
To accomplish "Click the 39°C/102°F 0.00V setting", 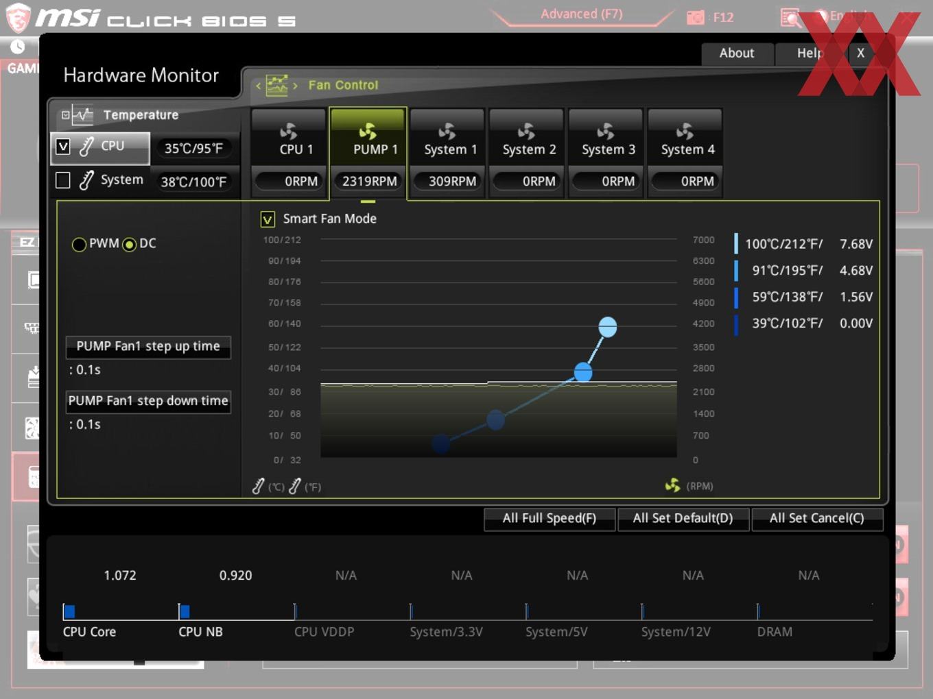I will [803, 323].
